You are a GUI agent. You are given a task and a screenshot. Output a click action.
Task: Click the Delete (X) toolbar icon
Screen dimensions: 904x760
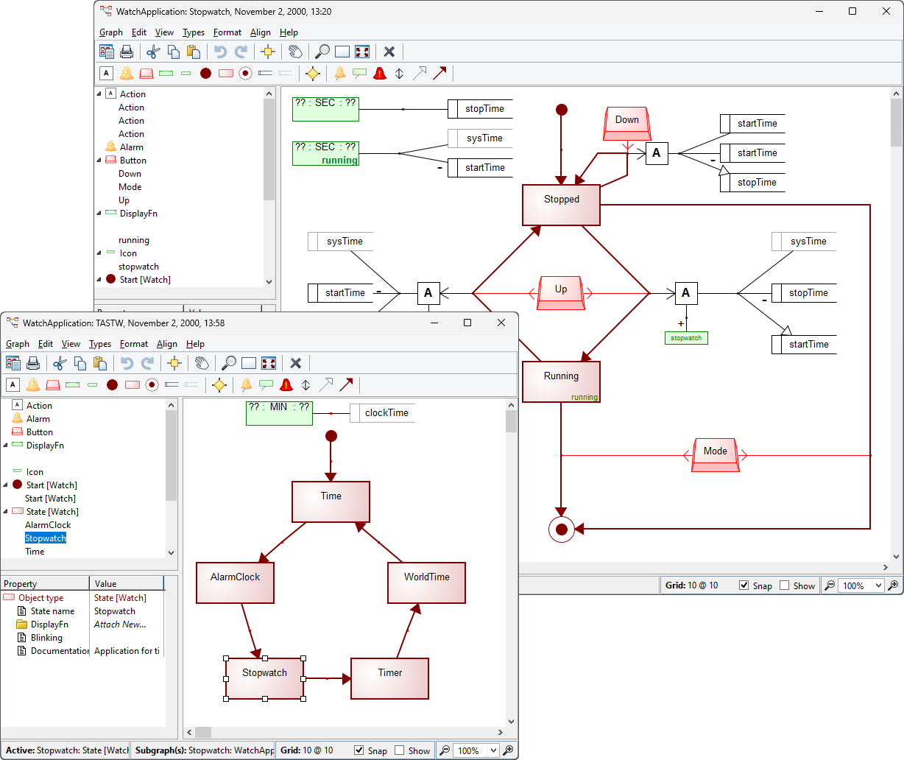[389, 52]
